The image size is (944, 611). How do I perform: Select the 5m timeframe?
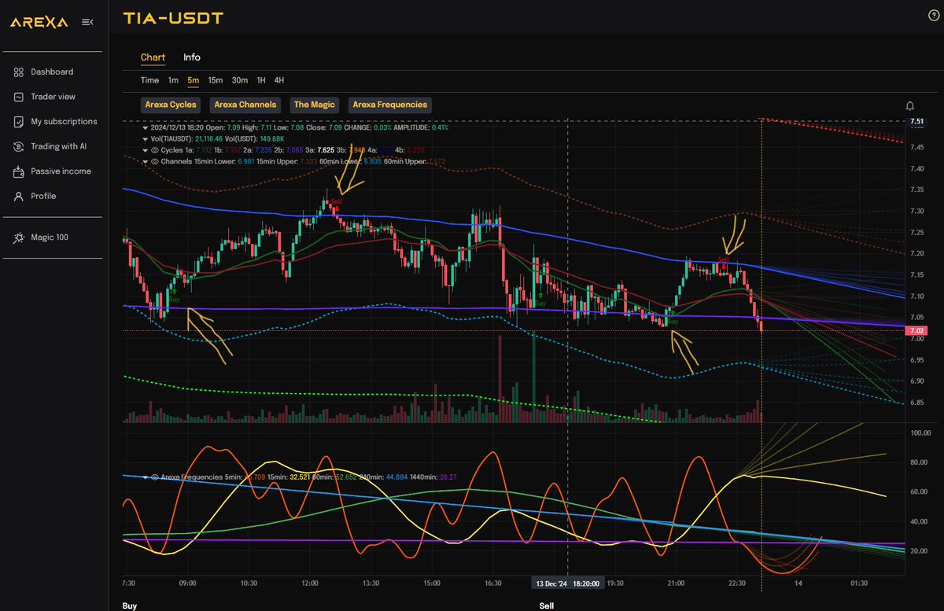(194, 80)
